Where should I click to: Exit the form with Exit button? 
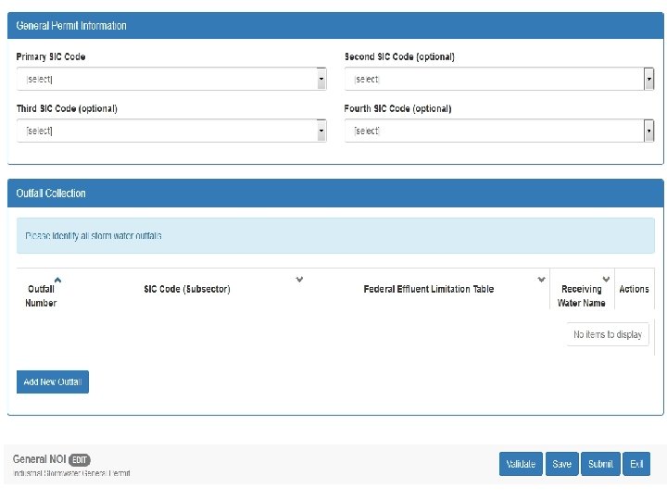coord(636,464)
